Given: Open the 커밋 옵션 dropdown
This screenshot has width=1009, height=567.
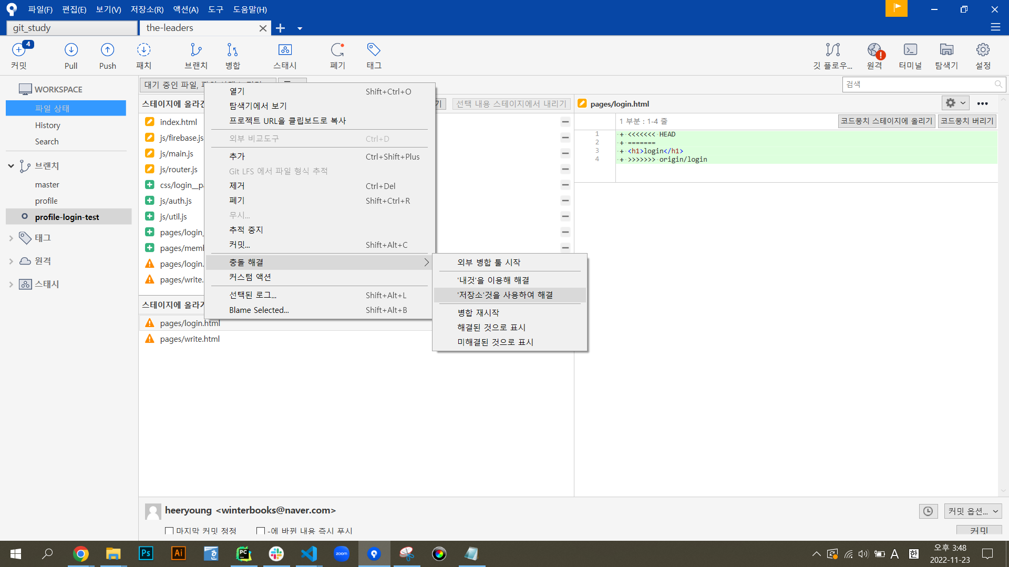Looking at the screenshot, I should click(x=973, y=511).
